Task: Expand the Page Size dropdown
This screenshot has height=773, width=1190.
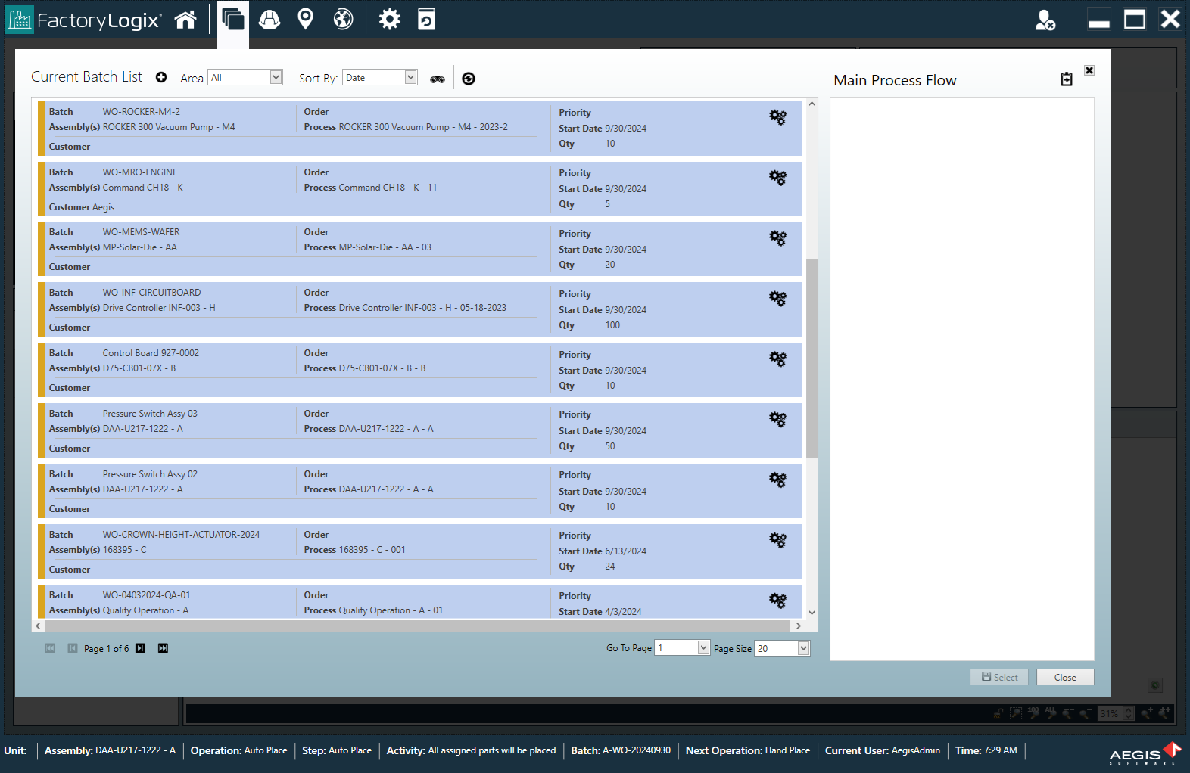Action: (x=803, y=648)
